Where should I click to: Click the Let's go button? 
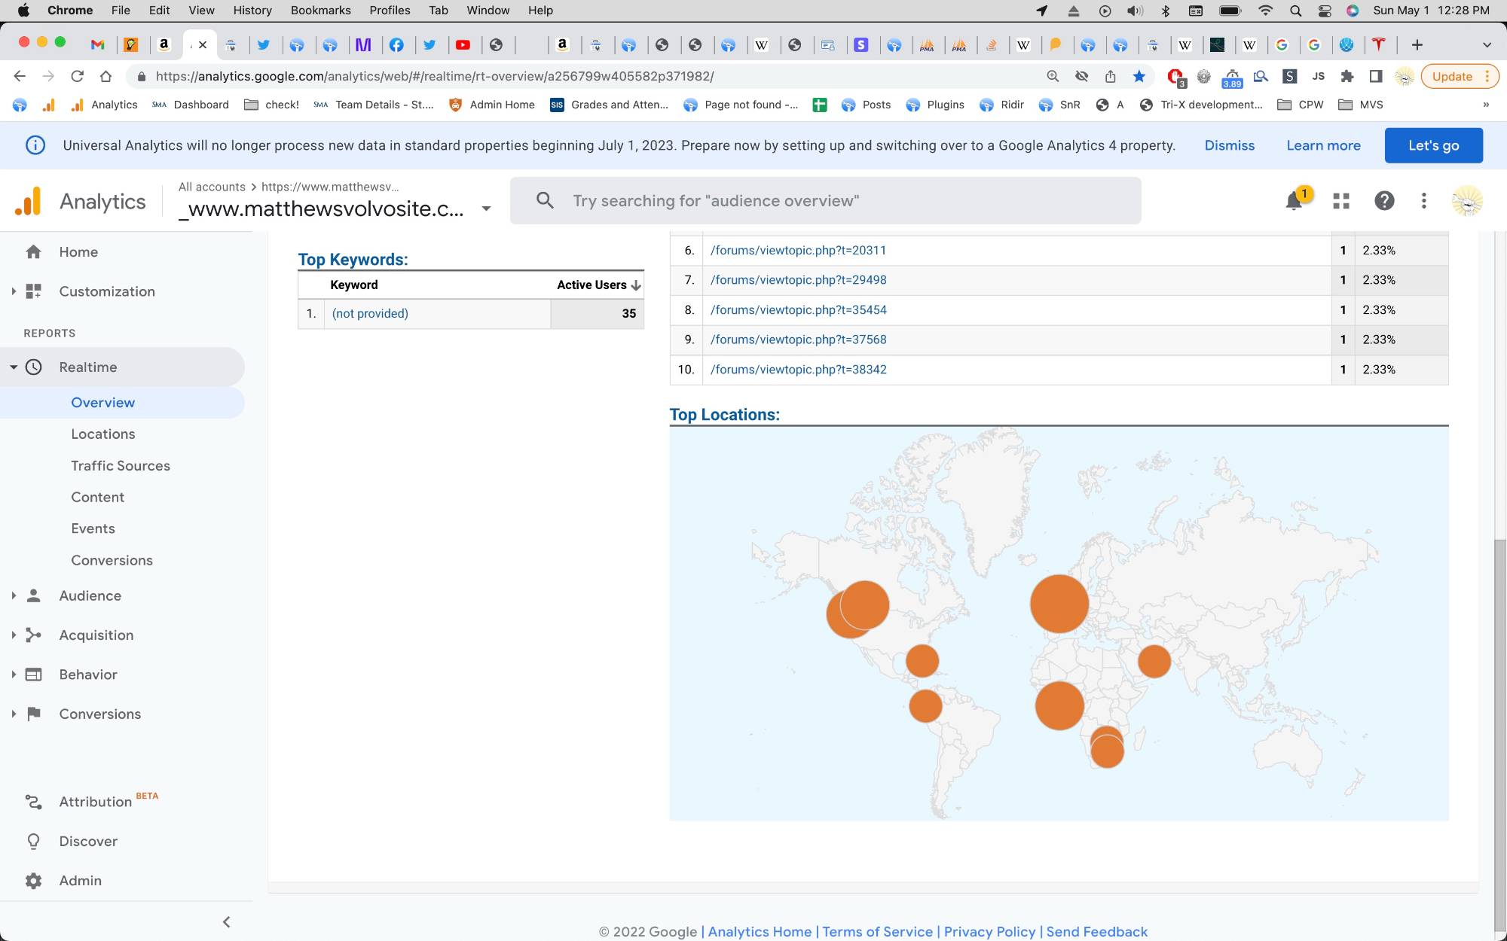point(1433,145)
